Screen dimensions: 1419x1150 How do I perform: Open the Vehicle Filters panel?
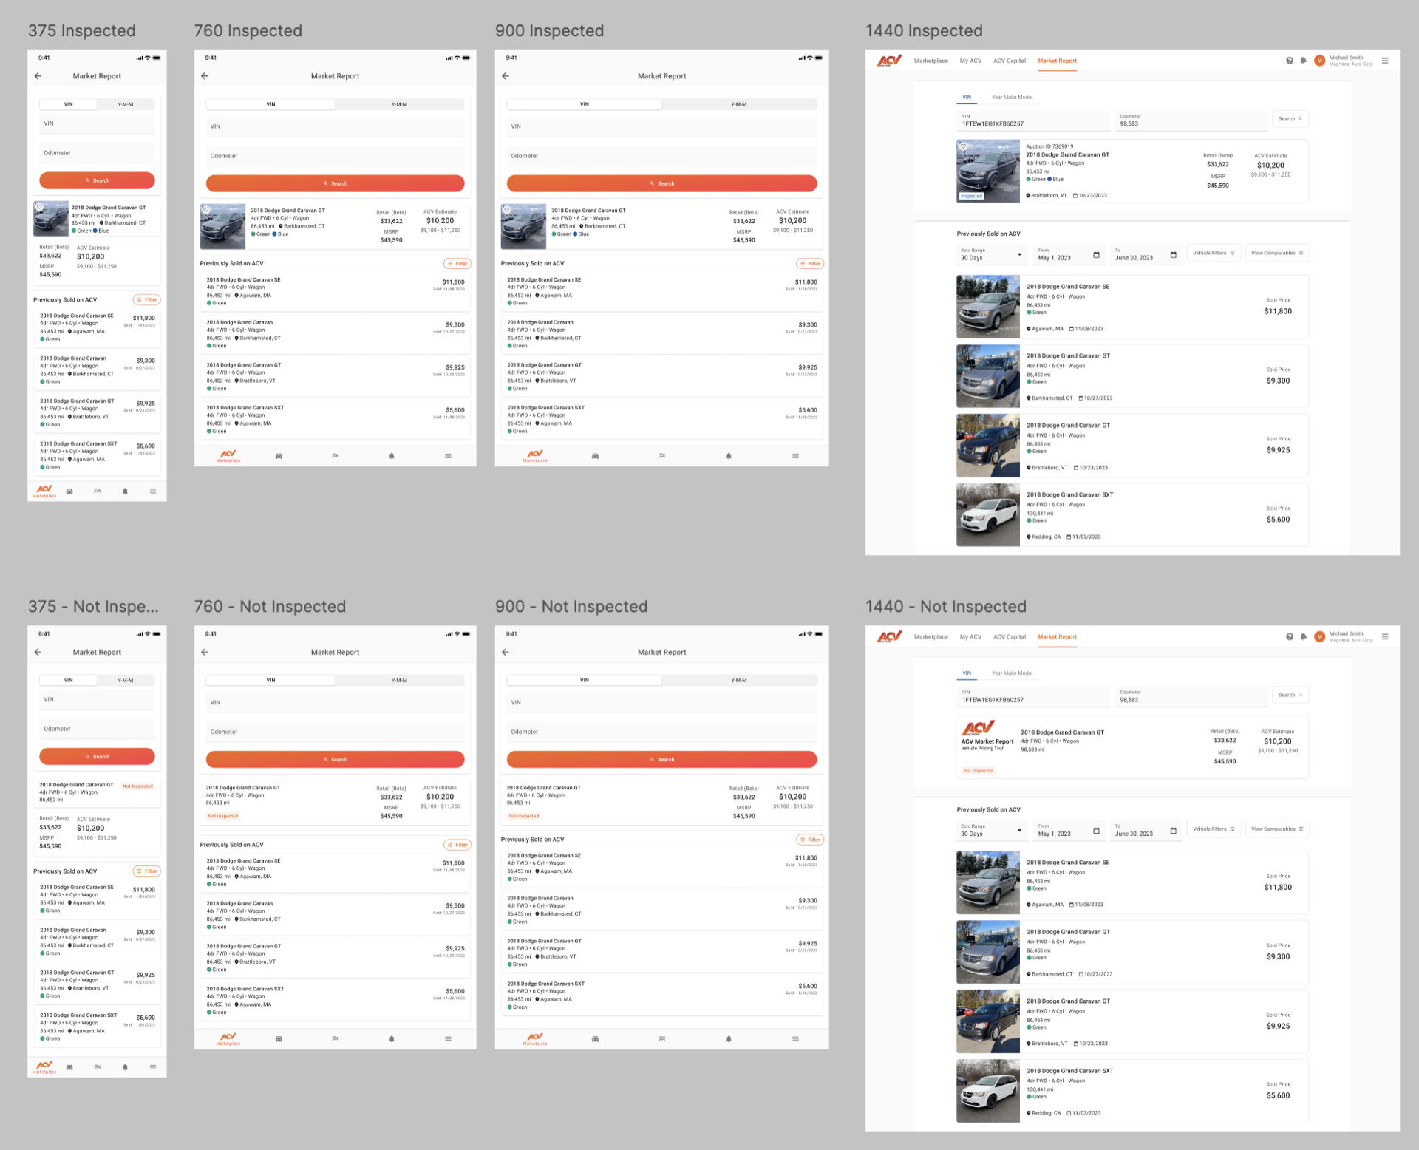point(1213,252)
